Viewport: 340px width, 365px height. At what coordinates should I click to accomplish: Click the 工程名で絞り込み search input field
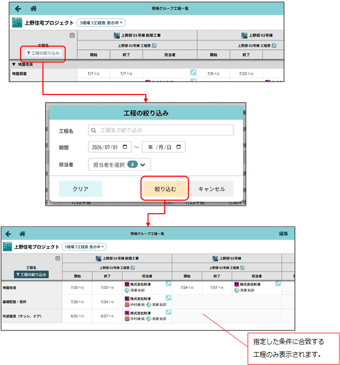click(x=161, y=130)
